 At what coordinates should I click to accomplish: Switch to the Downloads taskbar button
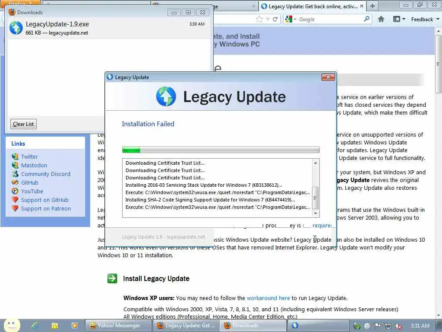(x=253, y=326)
